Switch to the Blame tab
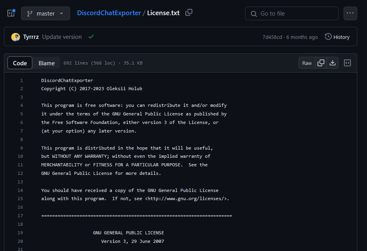This screenshot has height=251, width=367. [x=47, y=63]
